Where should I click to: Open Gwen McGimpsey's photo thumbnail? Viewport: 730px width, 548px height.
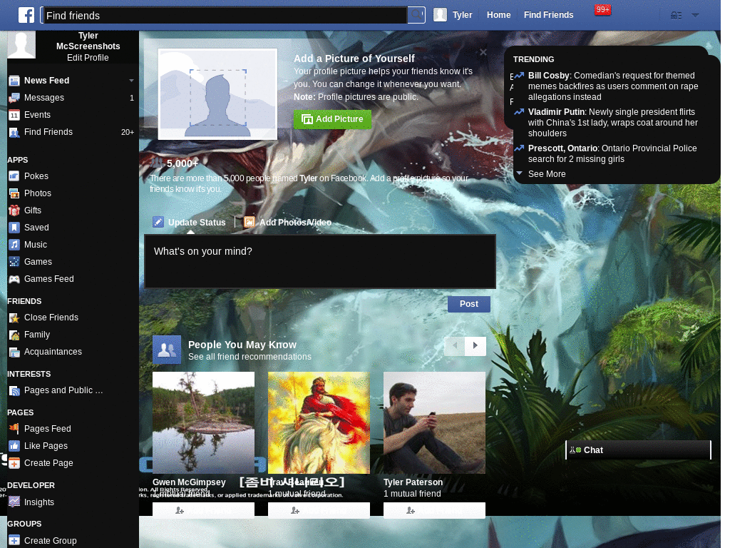203,422
